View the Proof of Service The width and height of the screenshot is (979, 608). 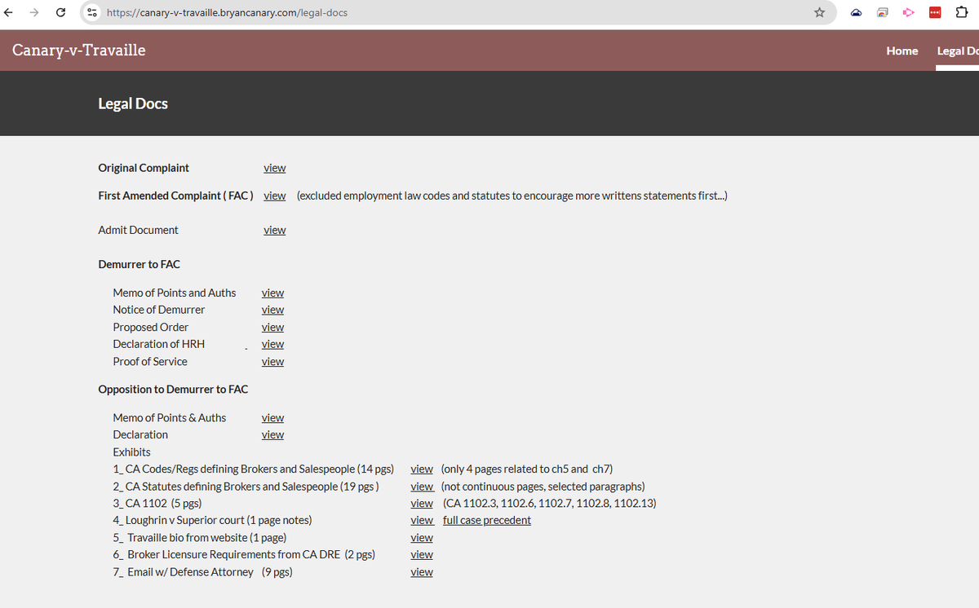pos(272,361)
